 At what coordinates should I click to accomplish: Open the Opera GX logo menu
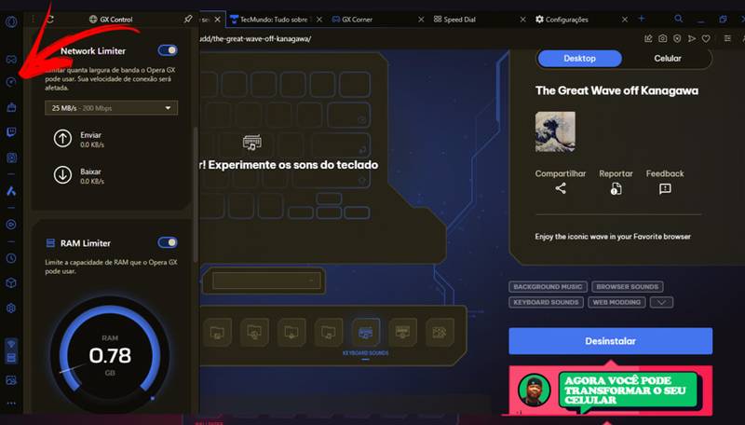[11, 21]
